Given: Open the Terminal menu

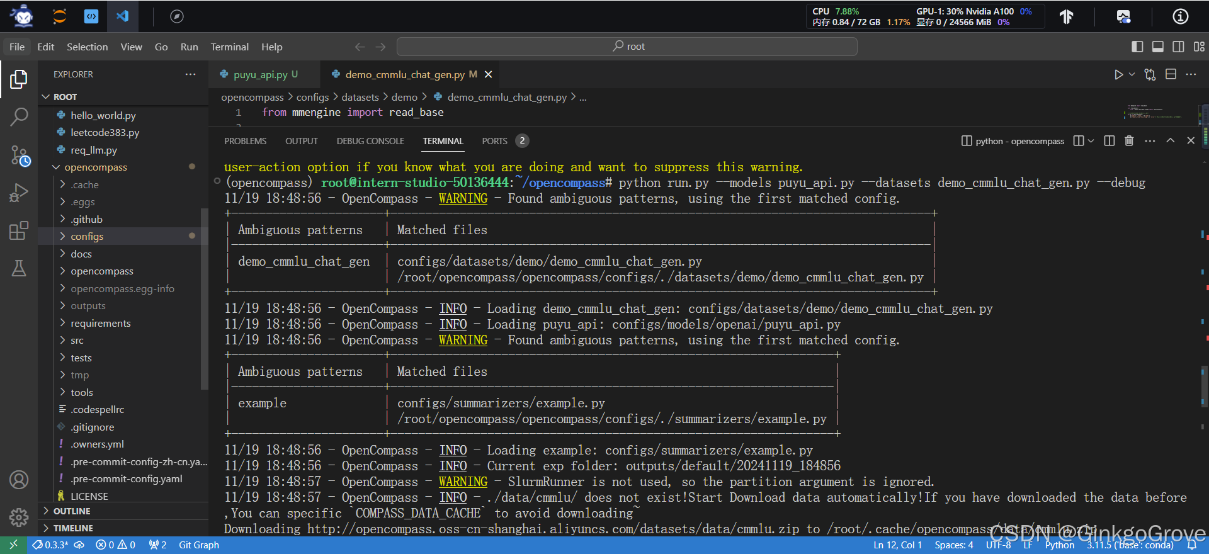Looking at the screenshot, I should coord(229,47).
